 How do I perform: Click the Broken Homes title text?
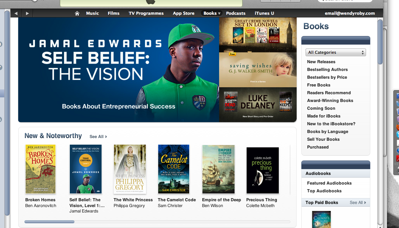point(40,200)
